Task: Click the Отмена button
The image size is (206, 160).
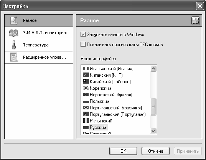Action: click(x=155, y=151)
